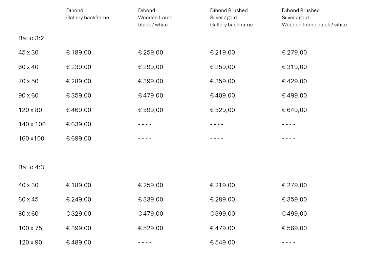Select the € 429,00 price
Image resolution: width=366 pixels, height=256 pixels.
pyautogui.click(x=294, y=81)
